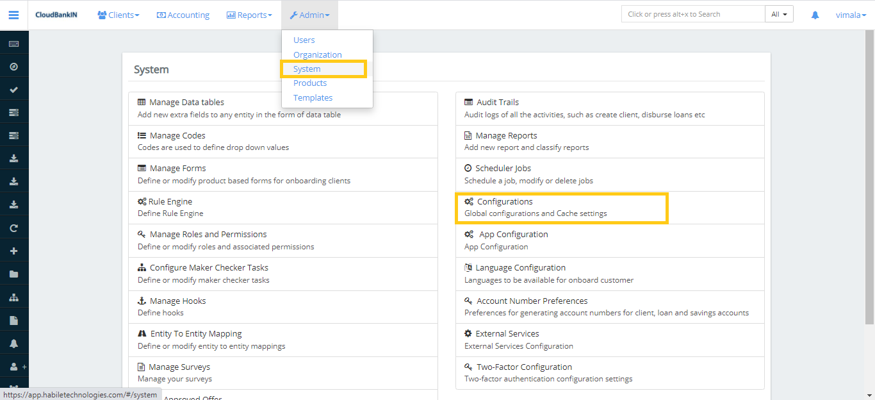This screenshot has width=875, height=400.
Task: Click the search input field
Action: pyautogui.click(x=692, y=14)
